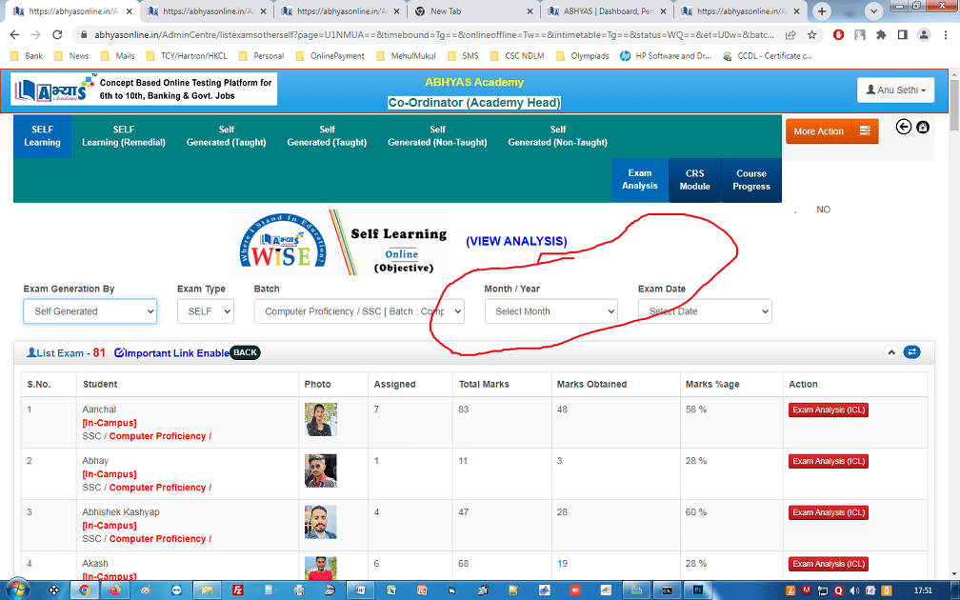Open the CRS Module tab

tap(695, 180)
